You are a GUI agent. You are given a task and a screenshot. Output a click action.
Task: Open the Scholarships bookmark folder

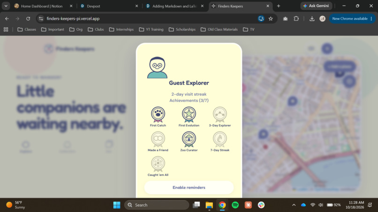(x=182, y=29)
